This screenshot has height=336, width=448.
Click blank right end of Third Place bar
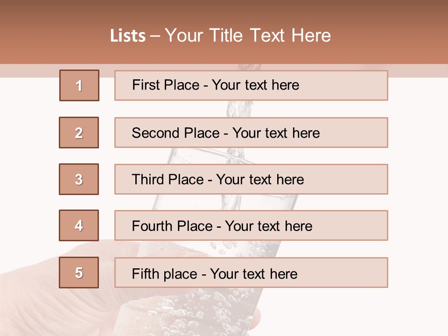point(359,179)
